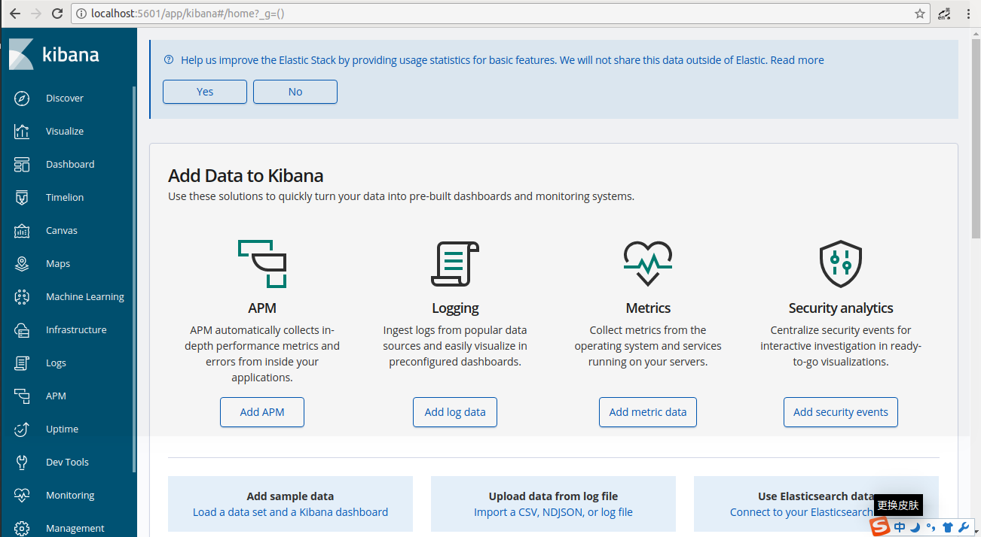The width and height of the screenshot is (981, 537).
Task: Launch Timelion from the sidebar icon
Action: 22,198
